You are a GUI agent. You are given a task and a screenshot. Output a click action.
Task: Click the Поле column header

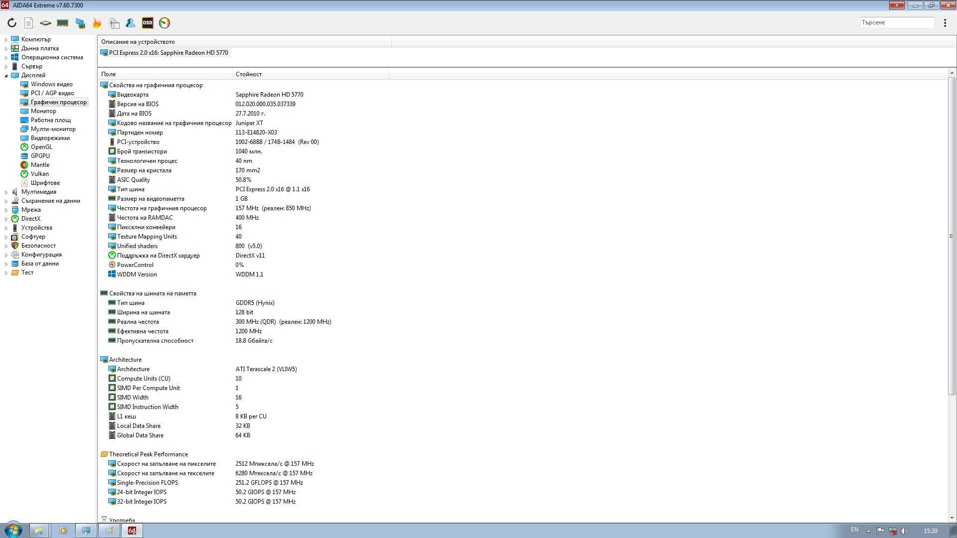165,74
